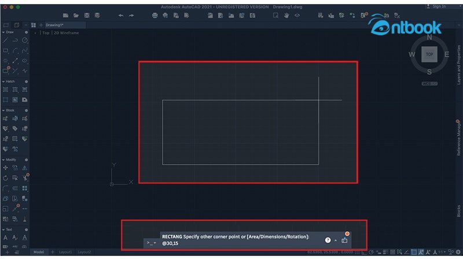Open the annotation scale 1:1 dropdown
This screenshot has height=260, width=463.
click(441, 252)
